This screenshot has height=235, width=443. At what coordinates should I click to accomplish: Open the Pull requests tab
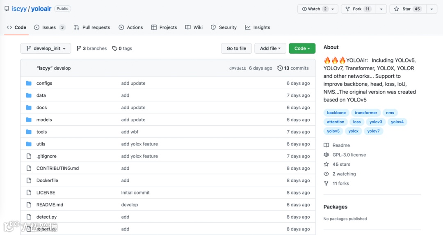tap(92, 27)
